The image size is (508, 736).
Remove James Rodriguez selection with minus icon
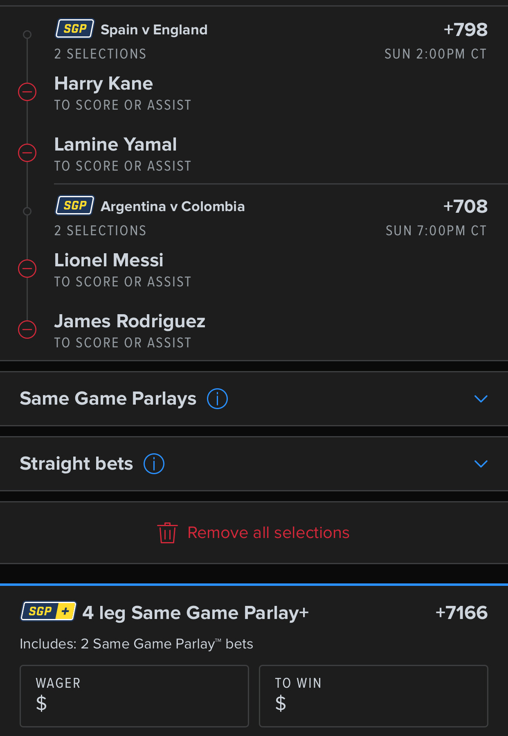point(27,329)
